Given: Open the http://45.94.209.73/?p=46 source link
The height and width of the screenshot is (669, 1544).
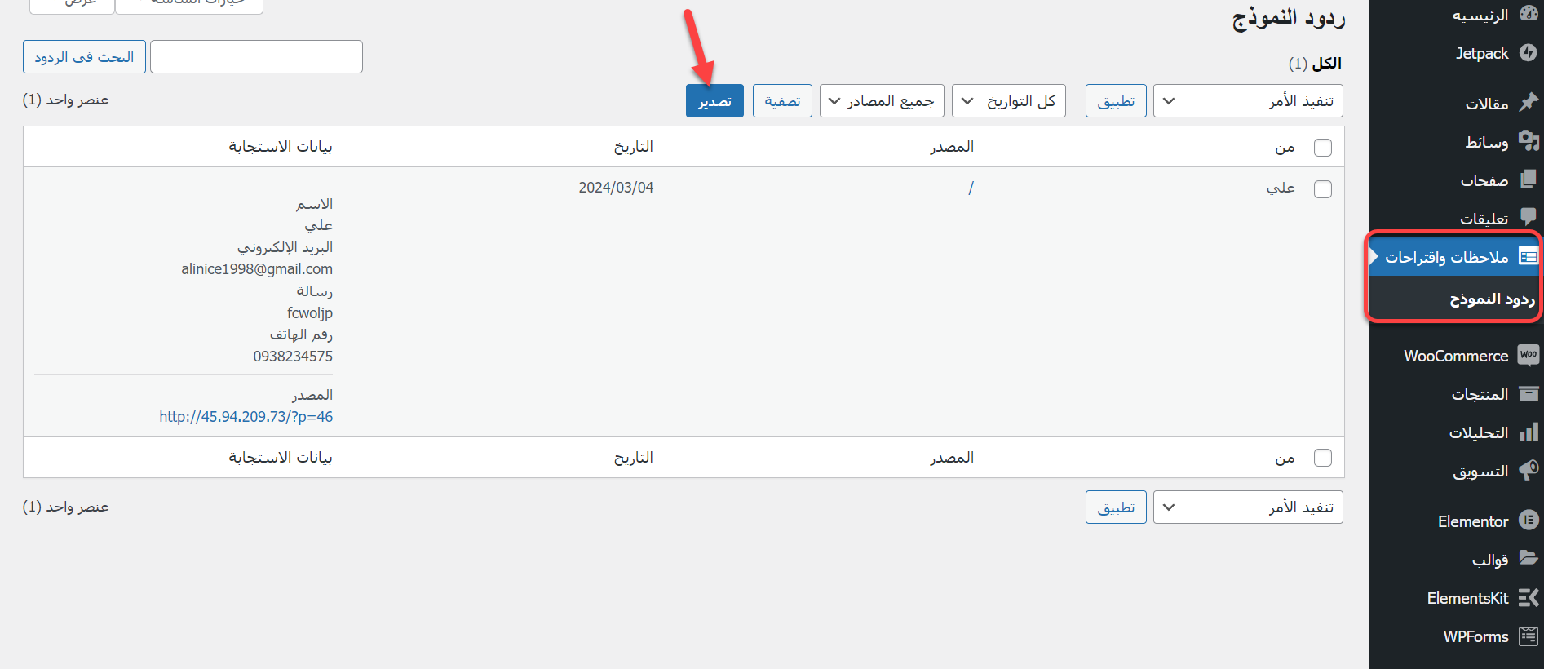Looking at the screenshot, I should click(246, 417).
